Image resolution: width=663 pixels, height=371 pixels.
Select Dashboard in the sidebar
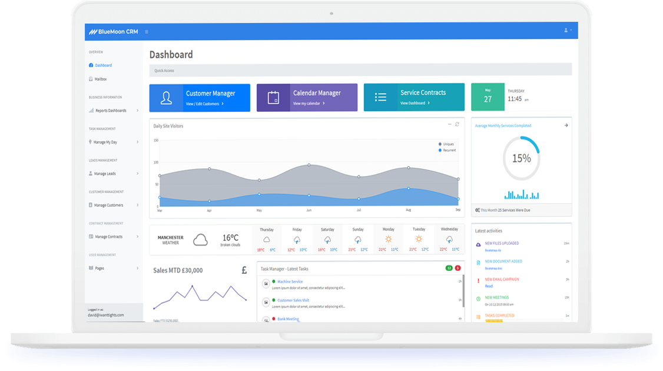103,65
